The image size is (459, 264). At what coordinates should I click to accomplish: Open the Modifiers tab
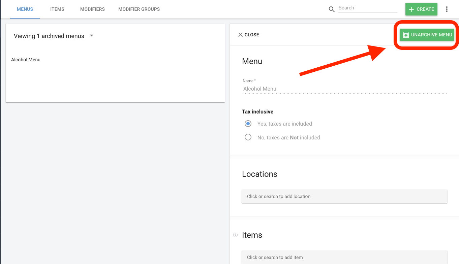point(92,9)
